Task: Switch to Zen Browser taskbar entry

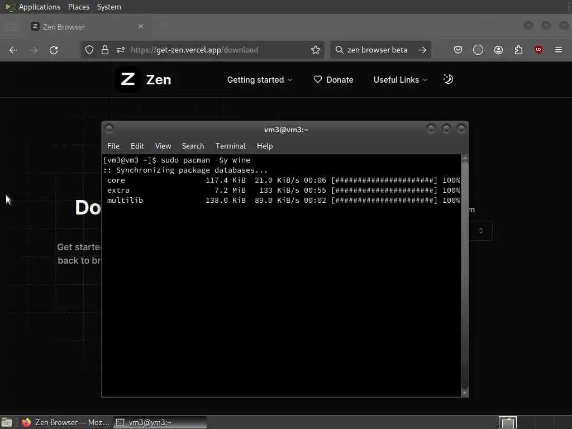Action: click(65, 422)
